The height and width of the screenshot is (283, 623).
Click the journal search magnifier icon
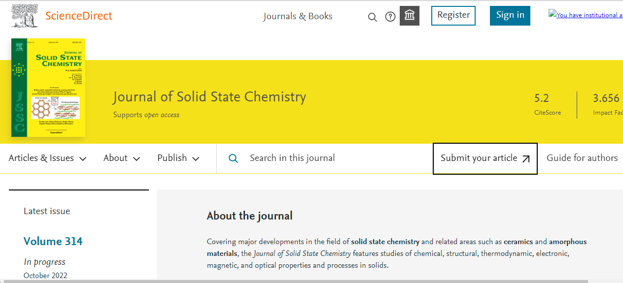click(234, 158)
